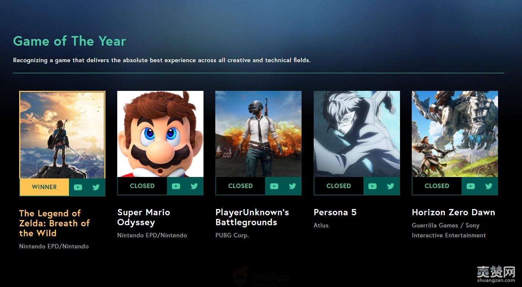Tap Twitter icon for Horizon Zero Dawn
522x287 pixels.
point(489,186)
